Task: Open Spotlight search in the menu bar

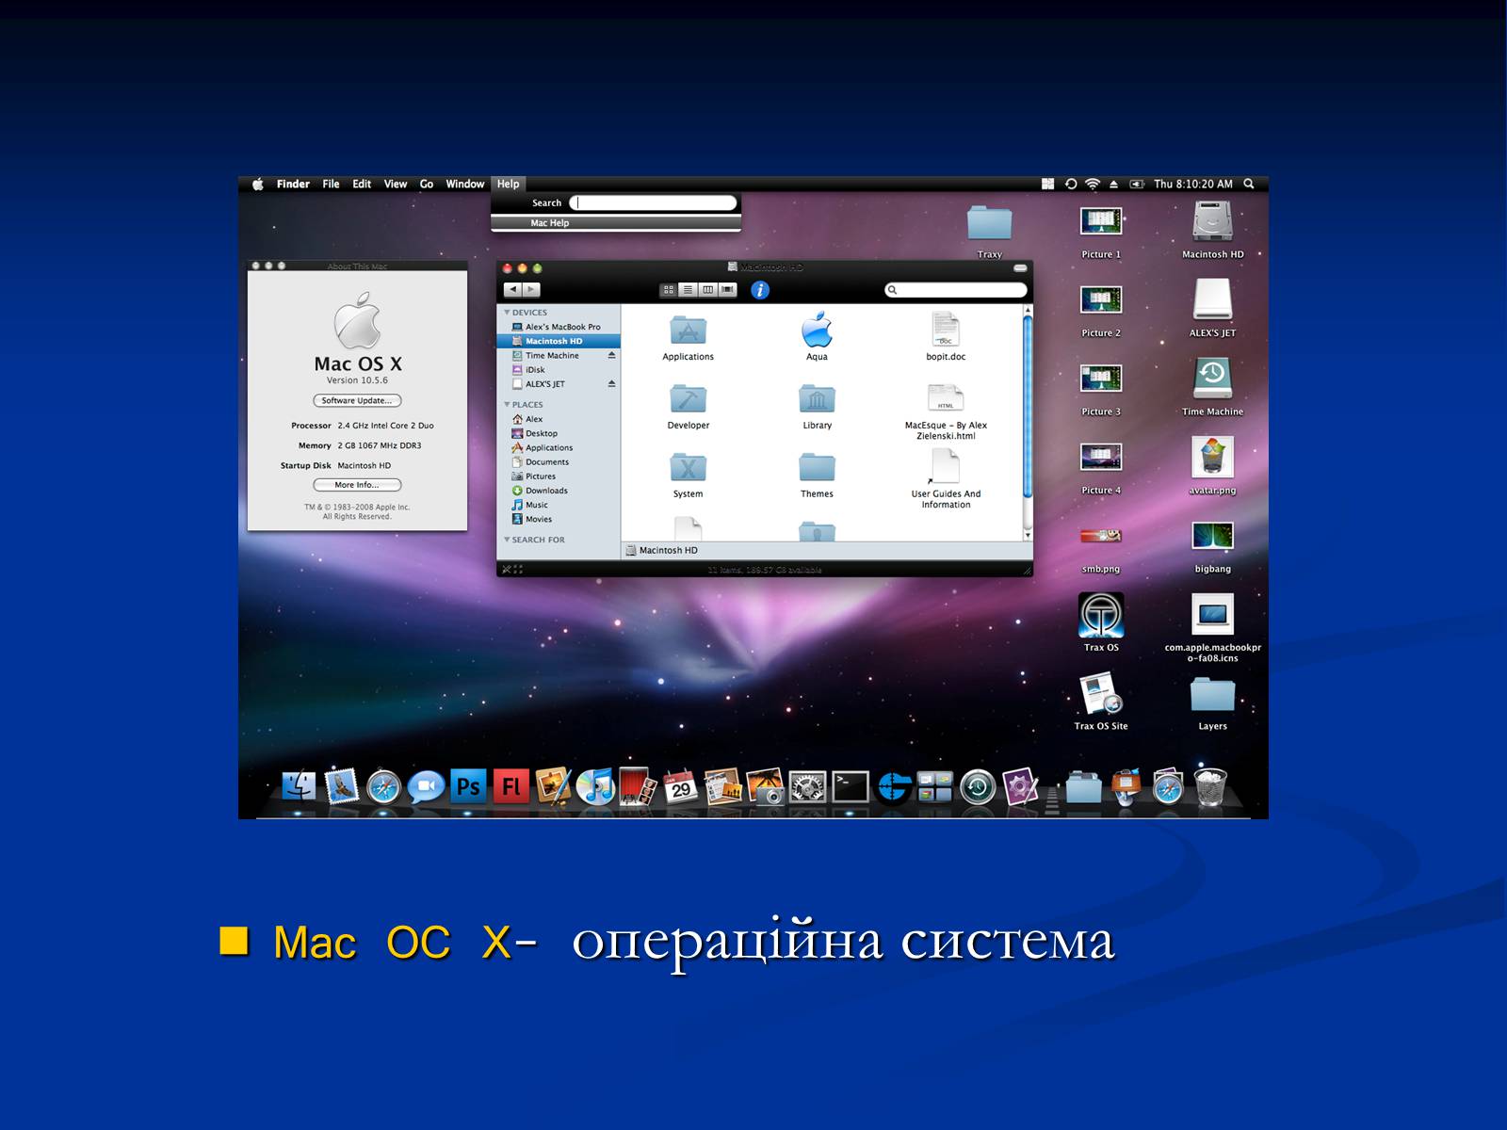Action: tap(1249, 184)
